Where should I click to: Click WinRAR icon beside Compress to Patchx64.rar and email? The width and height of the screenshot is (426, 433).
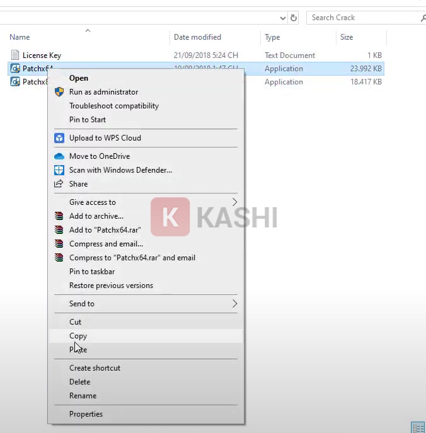pos(59,257)
